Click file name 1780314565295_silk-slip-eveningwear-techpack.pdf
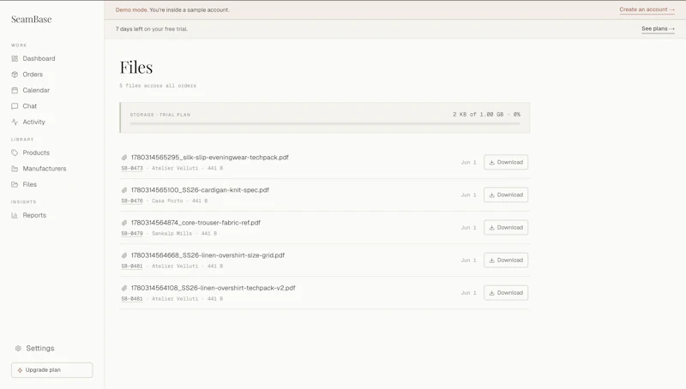Viewport: 686px width, 389px height. [209, 158]
